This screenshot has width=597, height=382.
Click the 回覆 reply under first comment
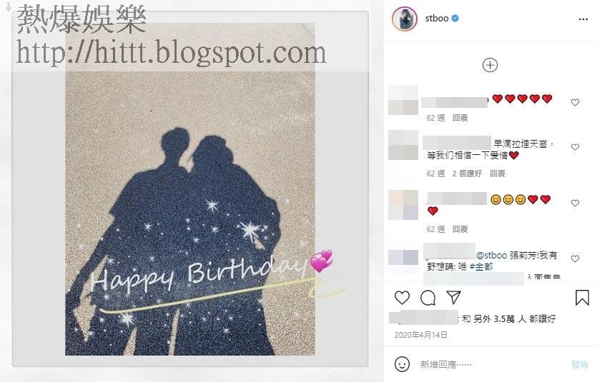[460, 118]
